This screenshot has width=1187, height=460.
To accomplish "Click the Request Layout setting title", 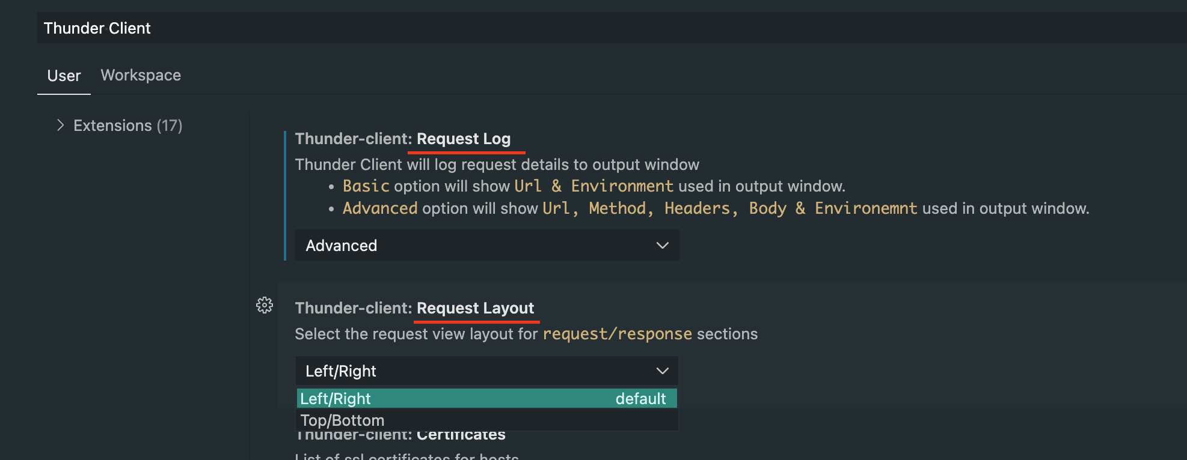I will point(476,308).
